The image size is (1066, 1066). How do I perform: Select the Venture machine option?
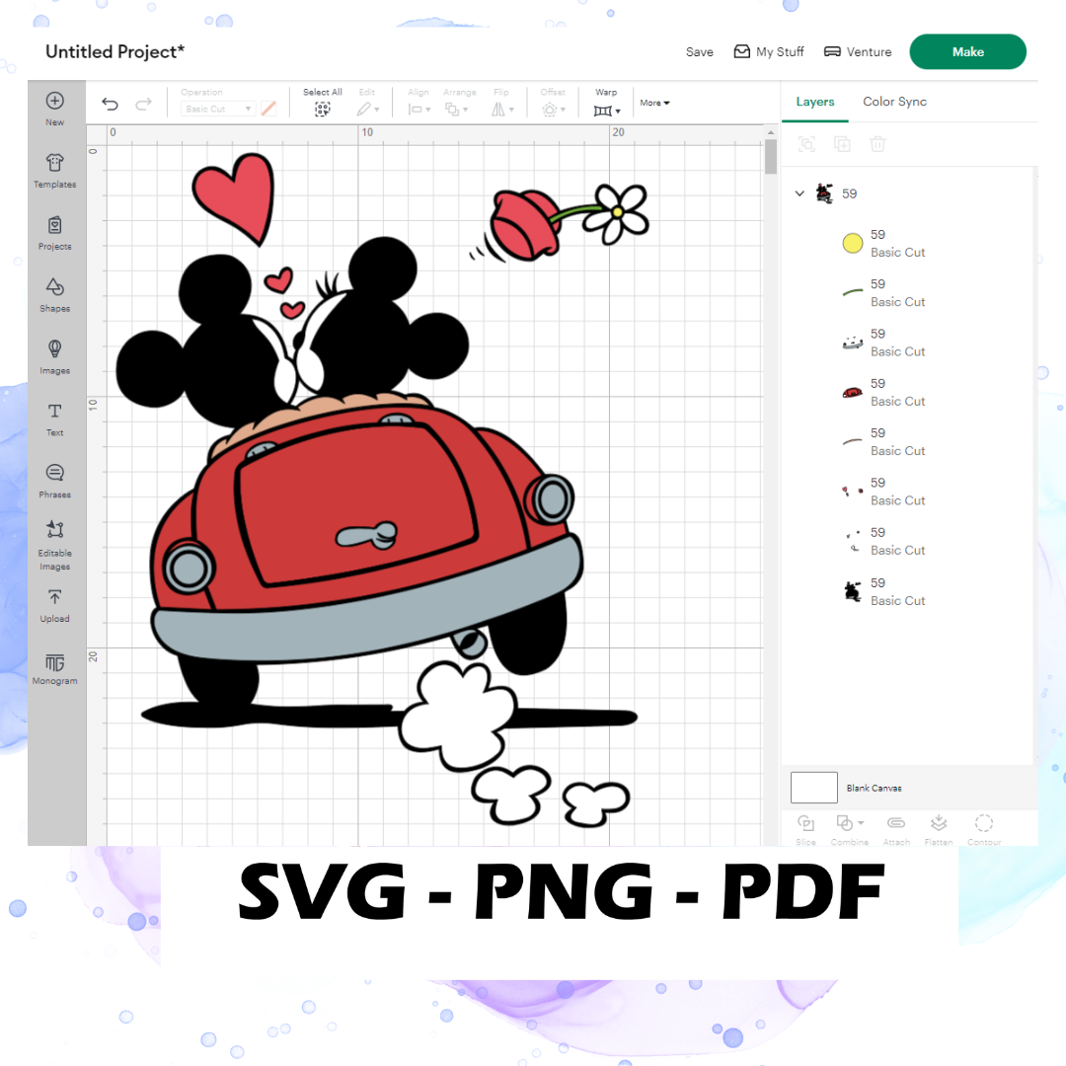(858, 52)
